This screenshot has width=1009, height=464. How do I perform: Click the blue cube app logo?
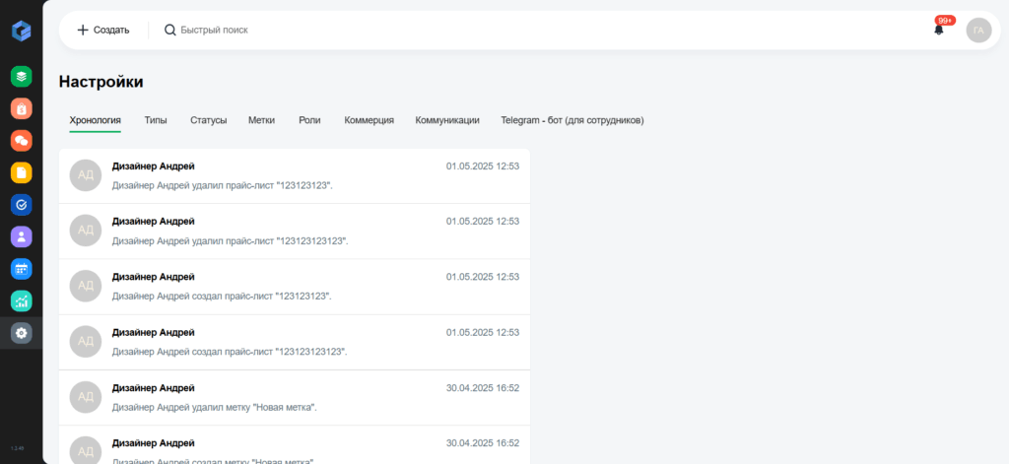pyautogui.click(x=22, y=31)
